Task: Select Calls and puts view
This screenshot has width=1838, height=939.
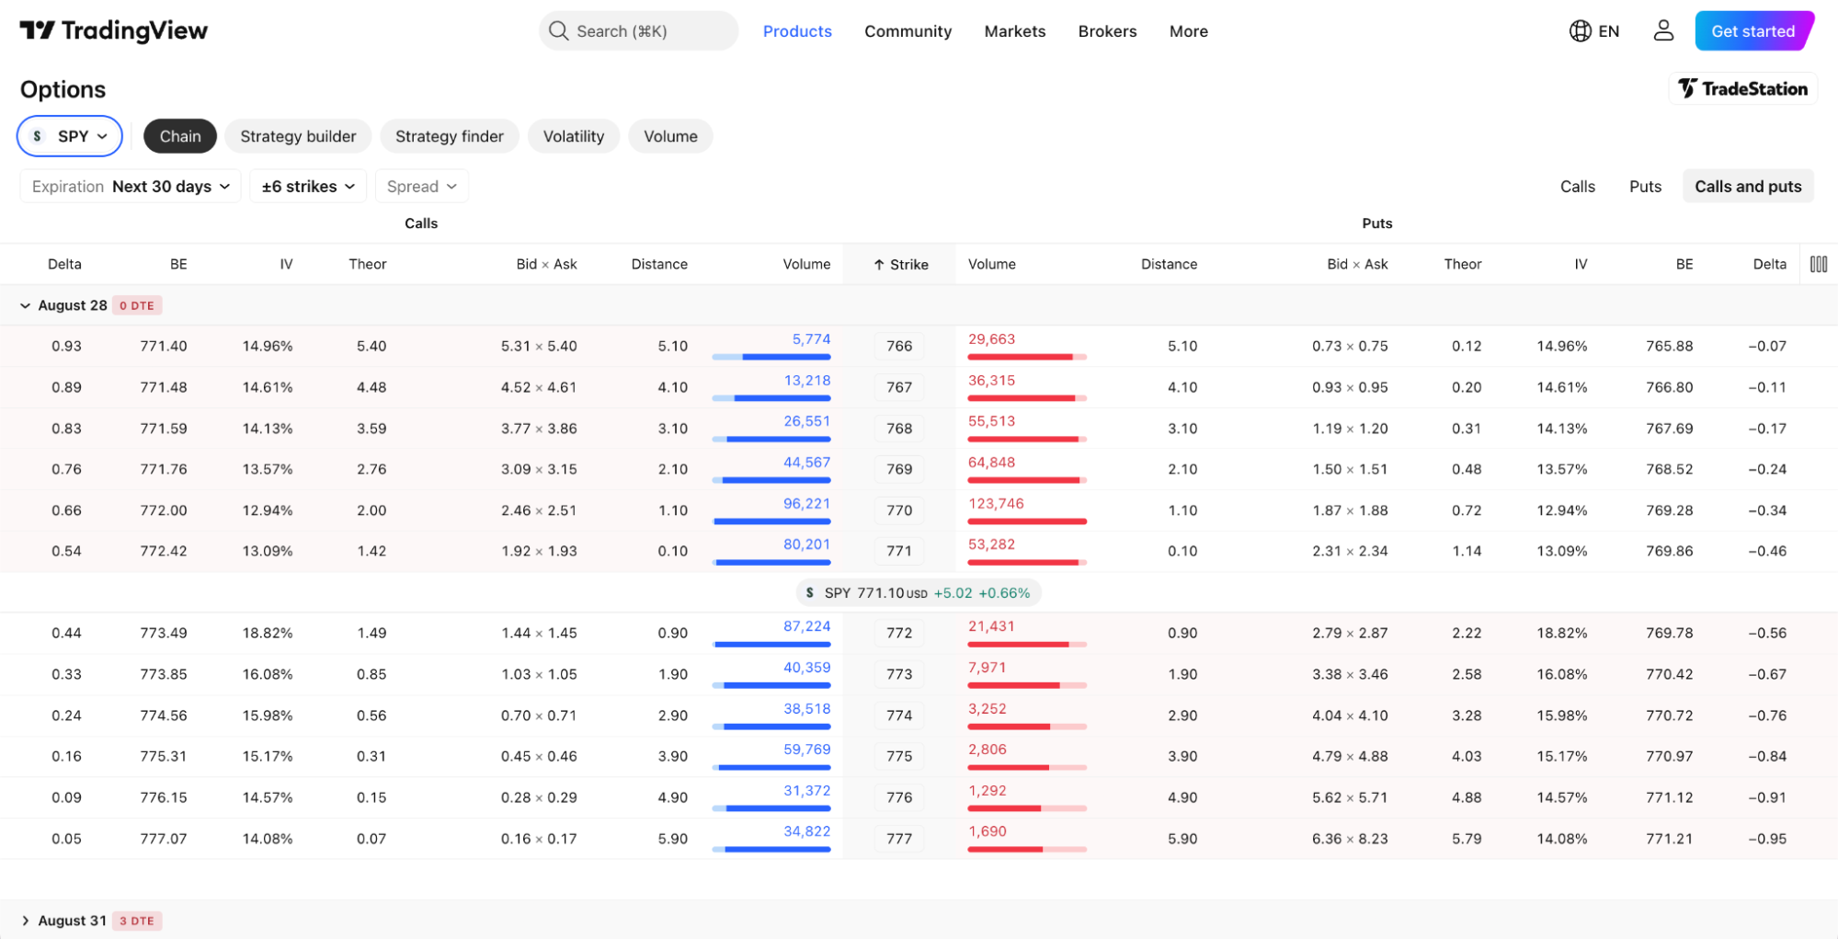Action: (1748, 187)
